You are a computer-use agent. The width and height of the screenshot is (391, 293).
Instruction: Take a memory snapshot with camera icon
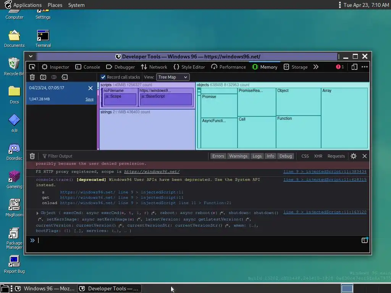click(43, 77)
